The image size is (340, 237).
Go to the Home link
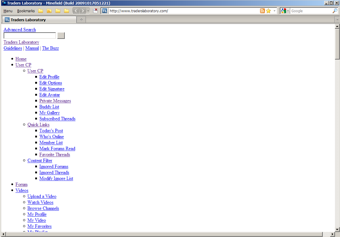tap(21, 59)
